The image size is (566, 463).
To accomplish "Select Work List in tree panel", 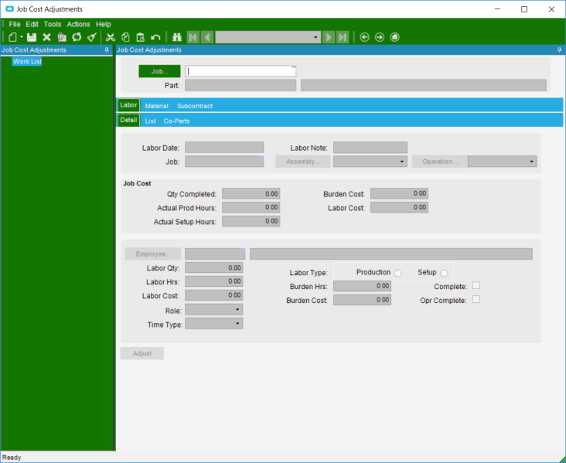I will click(27, 61).
